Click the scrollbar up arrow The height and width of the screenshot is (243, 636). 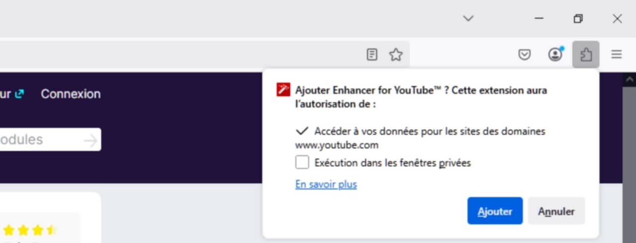click(x=629, y=79)
